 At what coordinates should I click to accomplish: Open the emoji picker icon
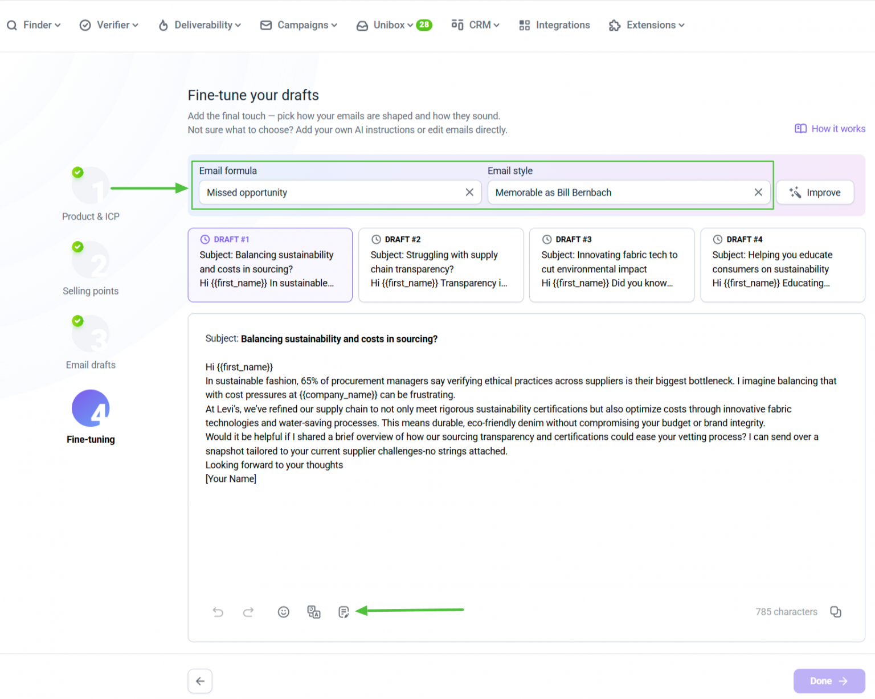click(x=284, y=612)
